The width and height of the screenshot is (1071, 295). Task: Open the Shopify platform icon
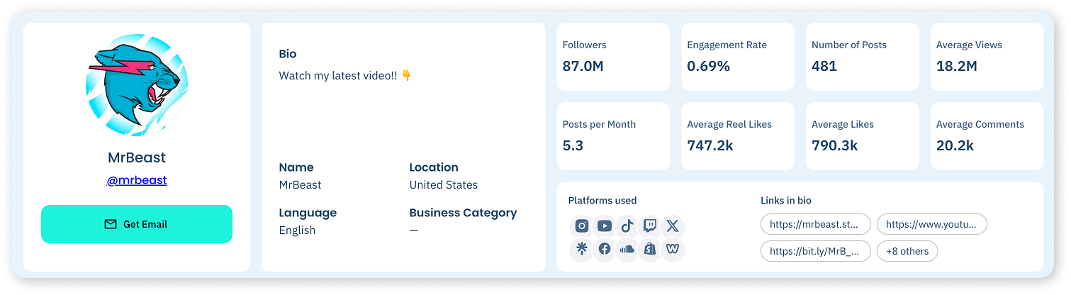[x=650, y=249]
